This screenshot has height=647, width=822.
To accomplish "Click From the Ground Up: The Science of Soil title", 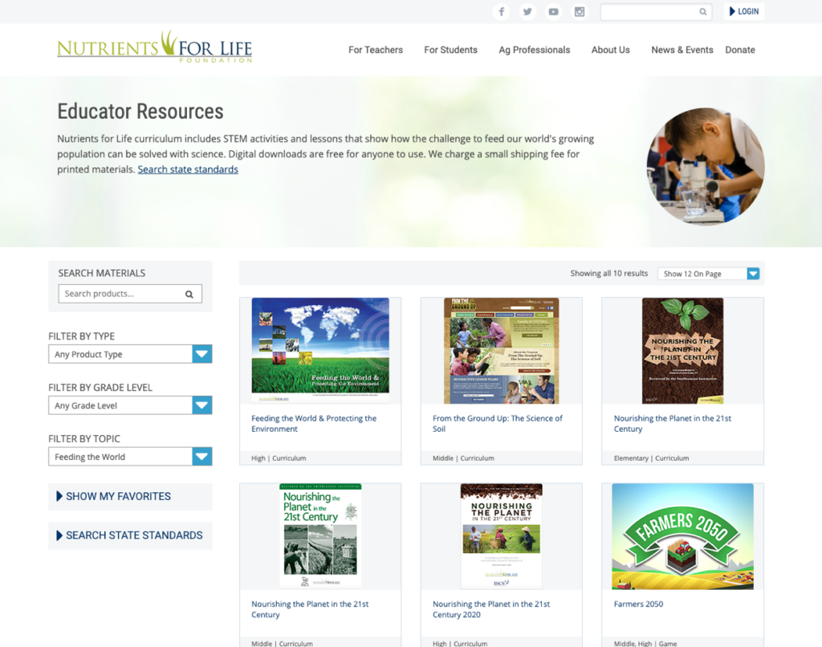I will (x=498, y=424).
